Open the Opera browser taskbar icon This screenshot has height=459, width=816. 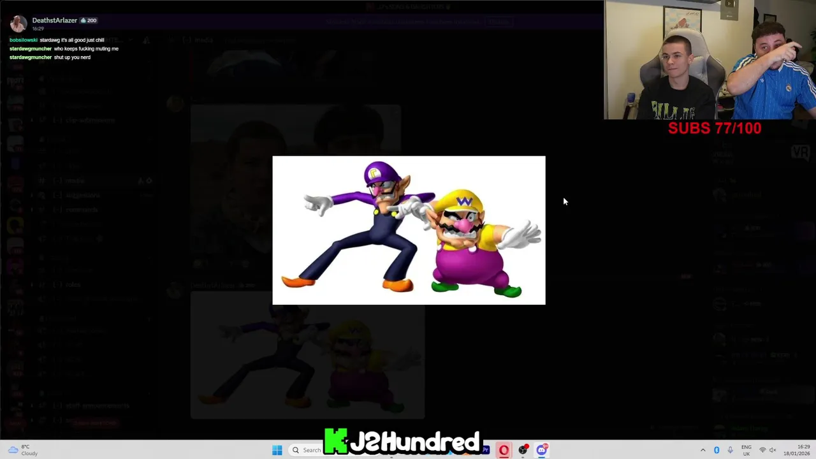(x=504, y=450)
